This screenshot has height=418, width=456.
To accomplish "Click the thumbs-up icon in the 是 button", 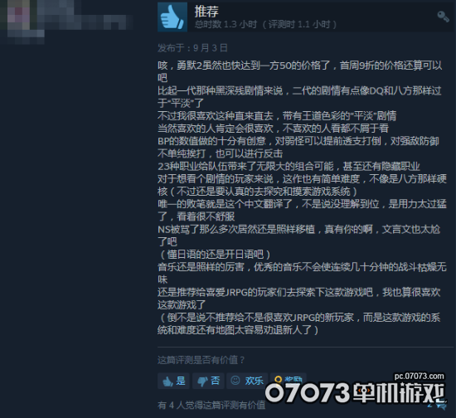I will pyautogui.click(x=167, y=381).
